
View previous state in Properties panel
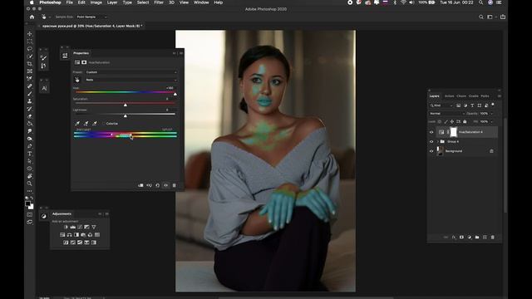coord(150,185)
